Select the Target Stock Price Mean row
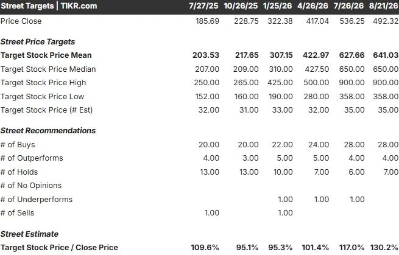Image resolution: width=399 pixels, height=255 pixels. (x=200, y=55)
